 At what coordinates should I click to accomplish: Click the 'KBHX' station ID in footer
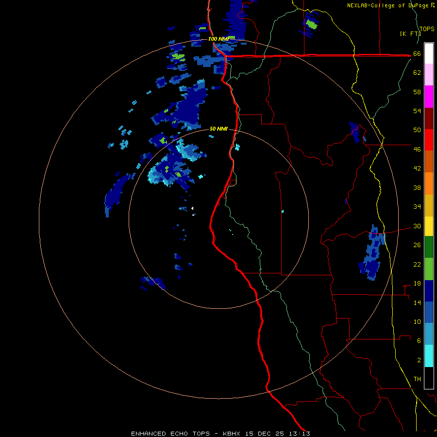pos(232,434)
